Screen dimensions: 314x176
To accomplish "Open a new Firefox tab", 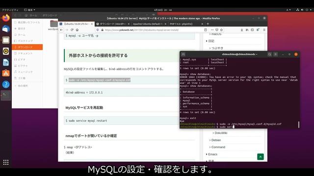I will 208,24.
